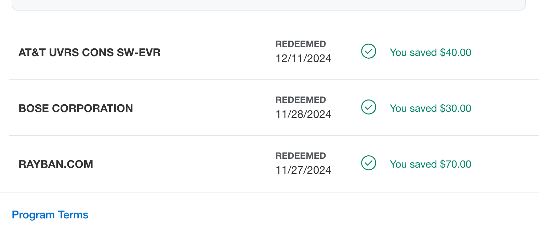The width and height of the screenshot is (539, 231).
Task: Click the $70.00 savings amount
Action: [x=456, y=164]
